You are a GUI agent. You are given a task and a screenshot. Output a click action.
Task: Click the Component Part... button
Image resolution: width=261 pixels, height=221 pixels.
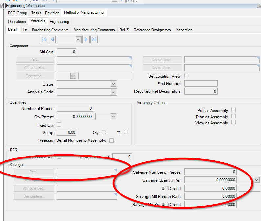tap(35, 59)
